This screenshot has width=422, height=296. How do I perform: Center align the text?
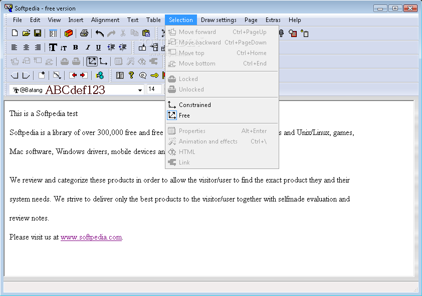26,47
